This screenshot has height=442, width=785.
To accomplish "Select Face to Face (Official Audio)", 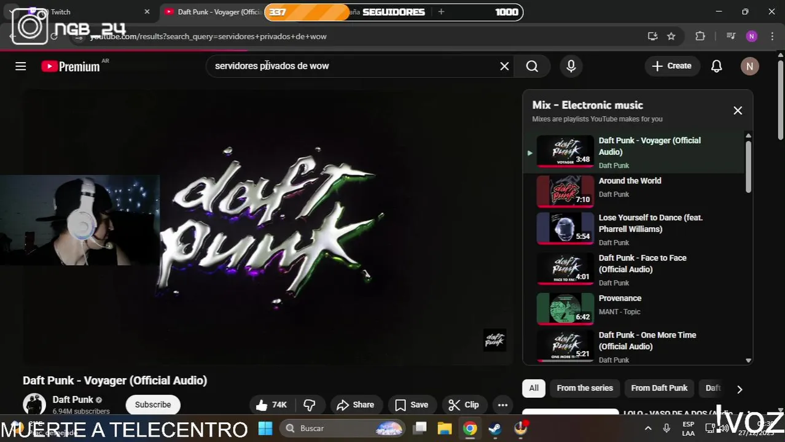I will point(633,269).
